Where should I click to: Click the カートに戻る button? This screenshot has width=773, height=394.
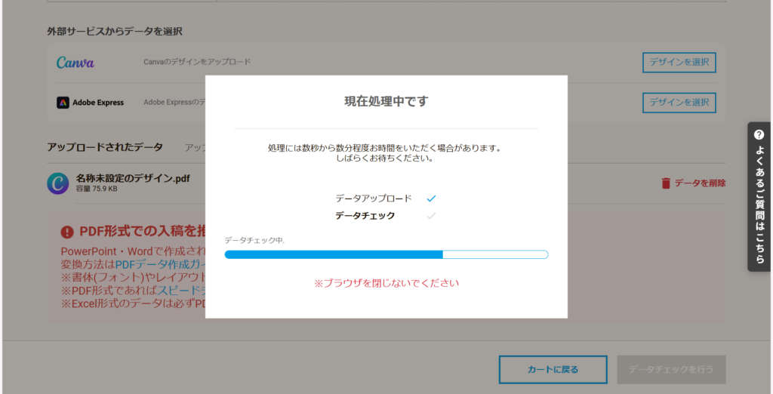point(553,370)
